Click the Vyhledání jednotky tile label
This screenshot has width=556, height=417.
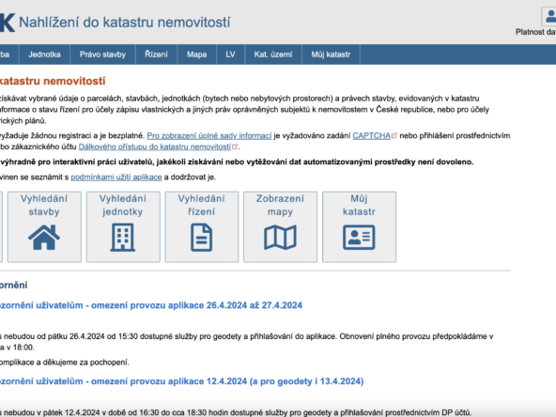(123, 206)
